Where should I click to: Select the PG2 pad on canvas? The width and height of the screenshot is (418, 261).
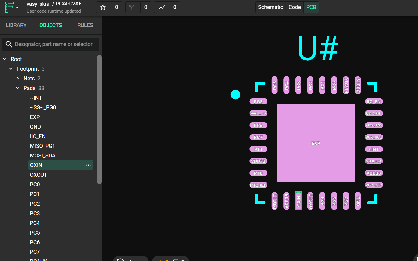click(x=346, y=201)
